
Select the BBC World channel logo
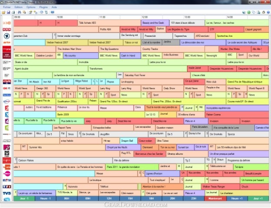click(7, 55)
